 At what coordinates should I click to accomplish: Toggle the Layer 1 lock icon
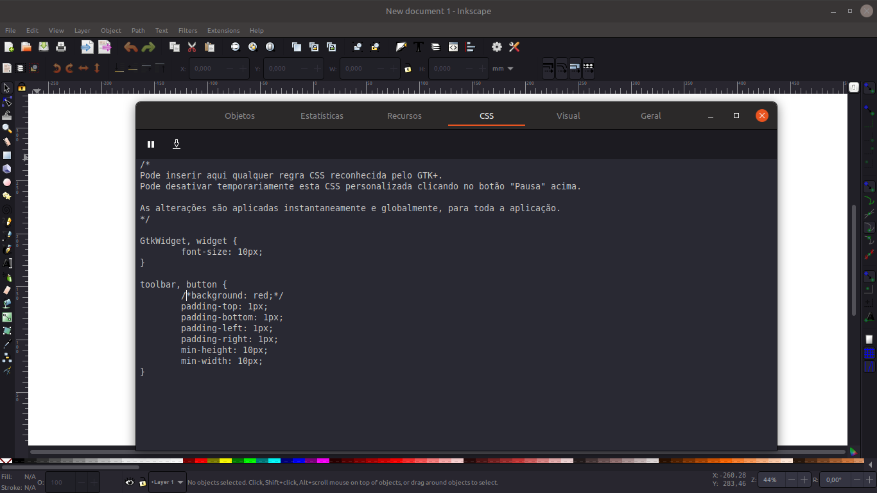pyautogui.click(x=143, y=482)
